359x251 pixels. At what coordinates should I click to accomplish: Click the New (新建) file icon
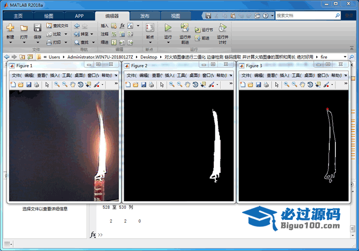coord(11,28)
